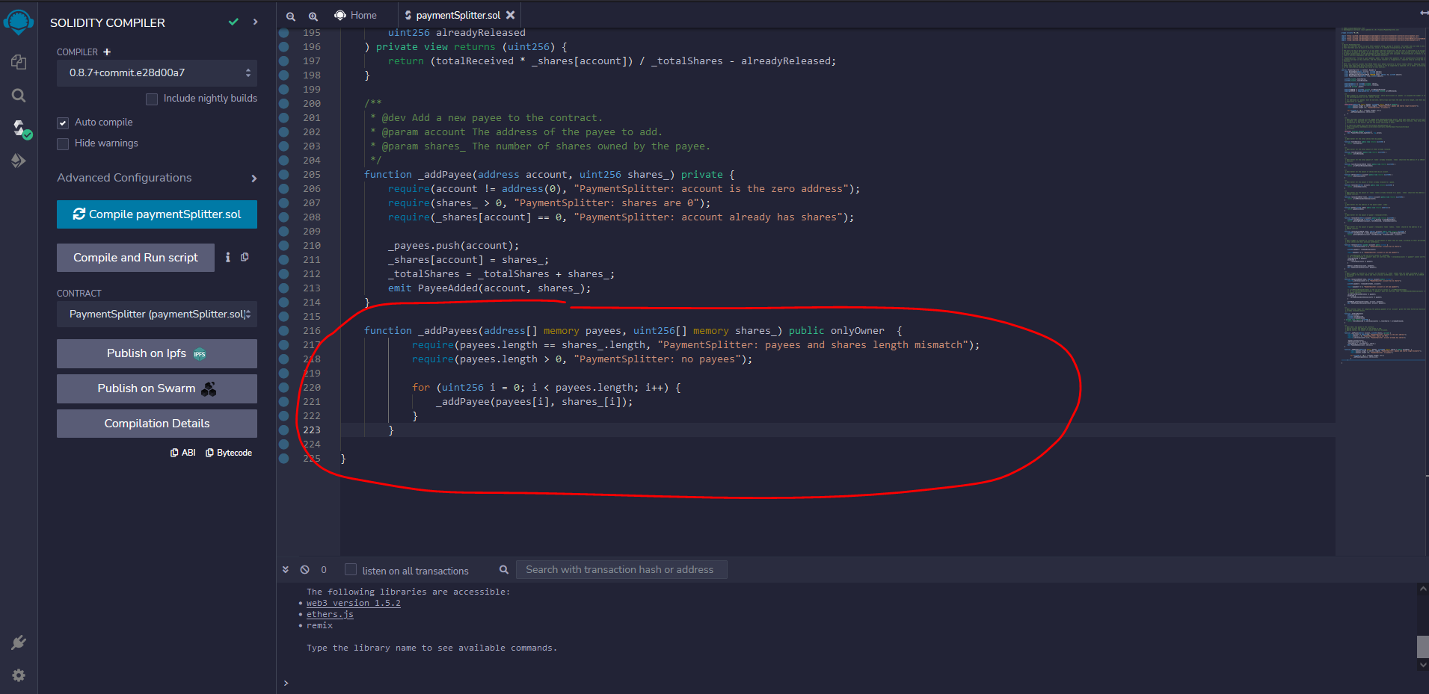1429x694 pixels.
Task: Select the paymentSplitter.sol editor tab
Action: [x=458, y=15]
